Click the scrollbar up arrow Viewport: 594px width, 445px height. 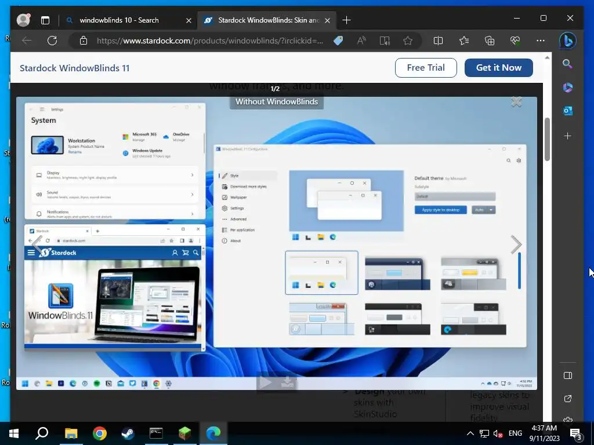tap(547, 58)
